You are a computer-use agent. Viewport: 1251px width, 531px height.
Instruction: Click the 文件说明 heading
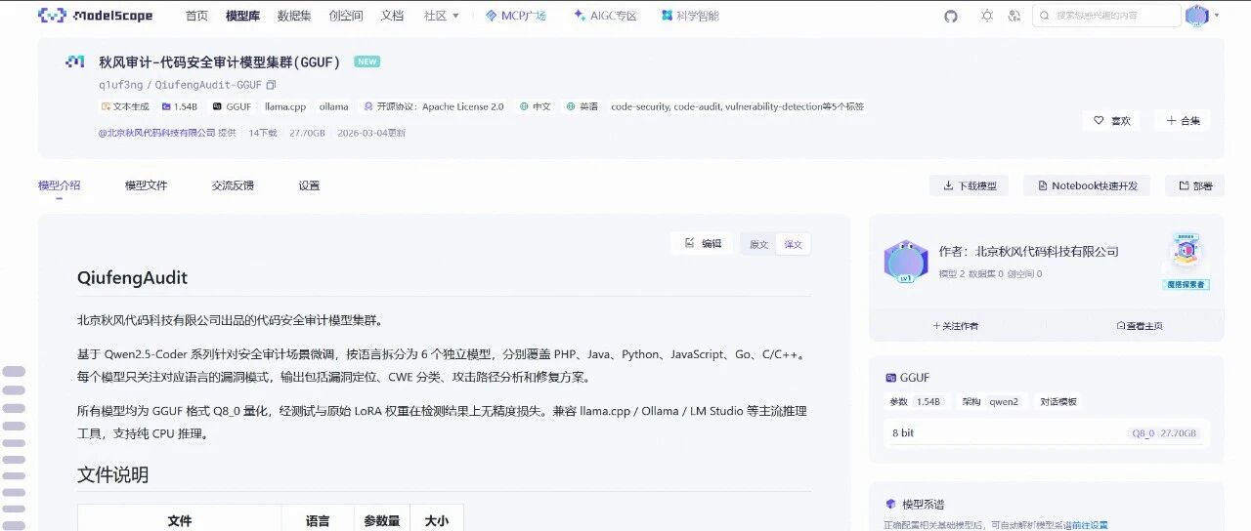pos(112,475)
